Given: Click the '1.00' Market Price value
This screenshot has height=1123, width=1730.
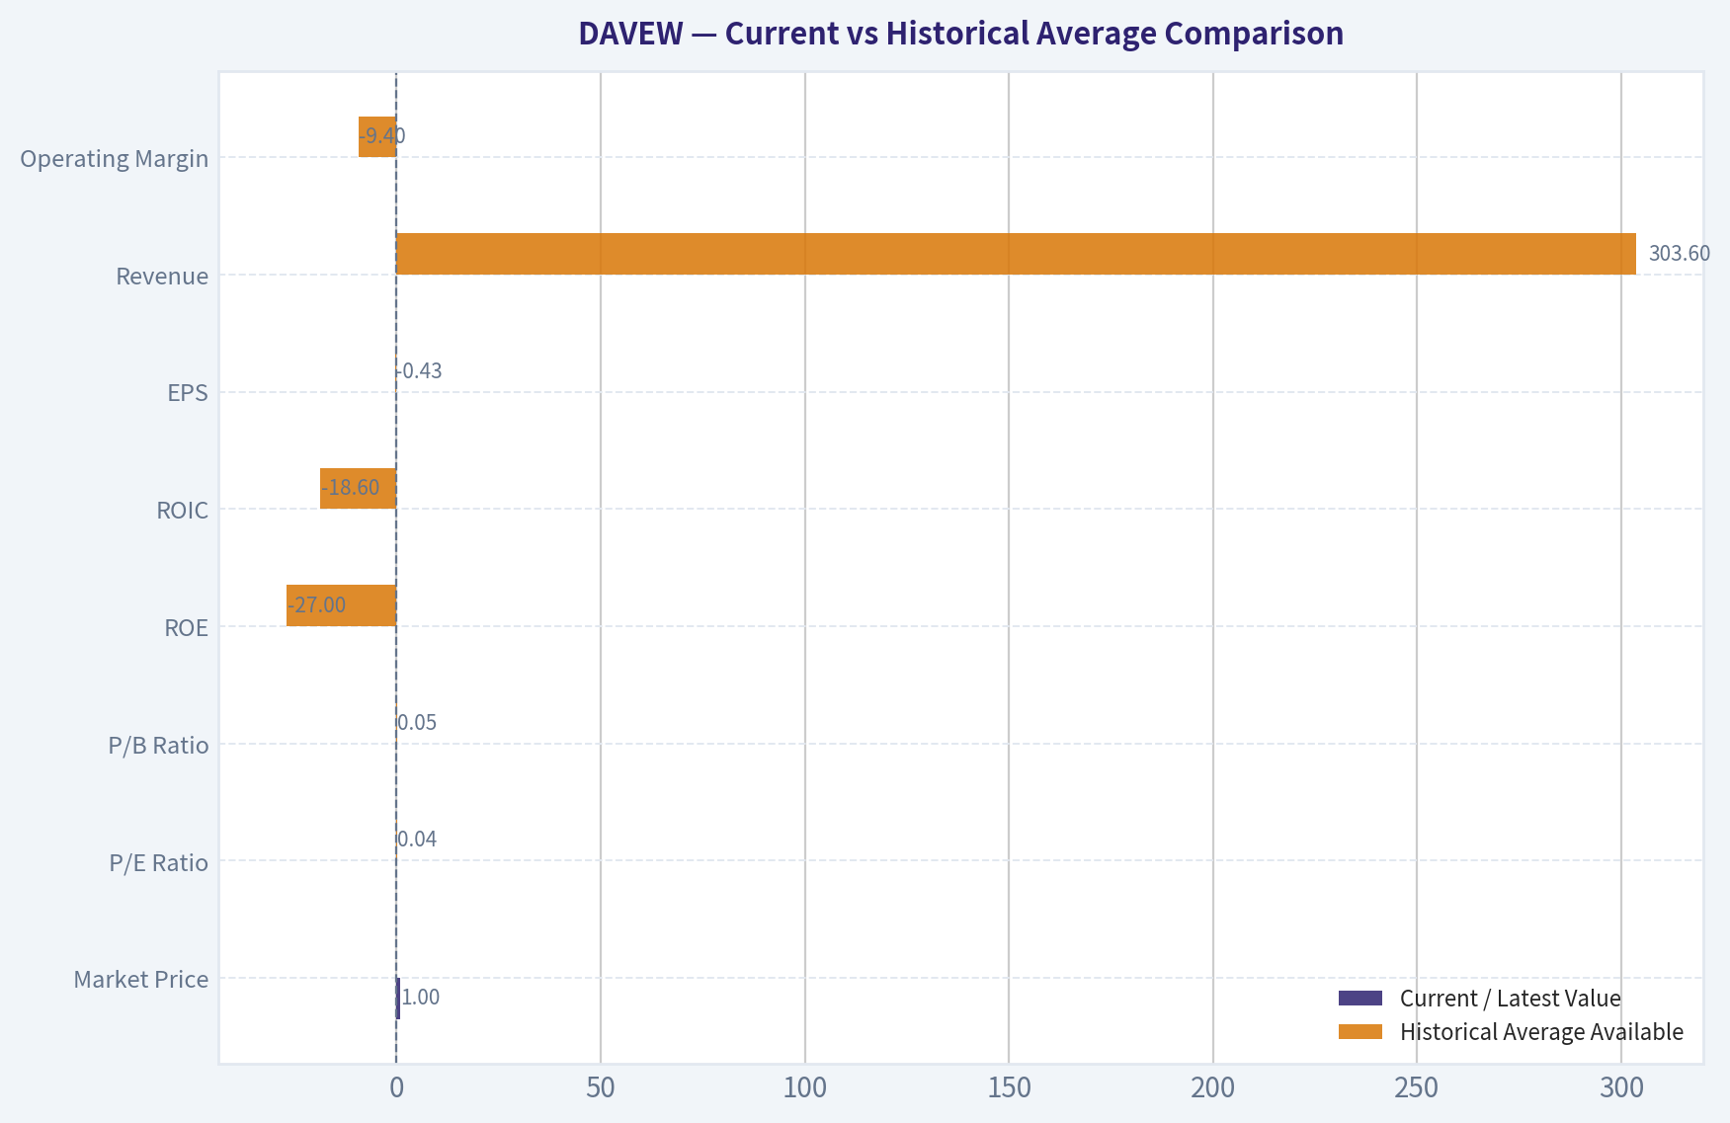Looking at the screenshot, I should pyautogui.click(x=421, y=998).
